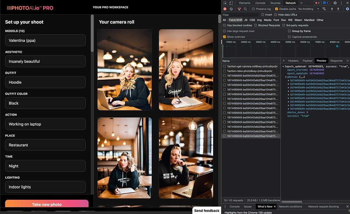The width and height of the screenshot is (350, 214).
Task: Open the blue Network settings gear
Action: coord(347,9)
